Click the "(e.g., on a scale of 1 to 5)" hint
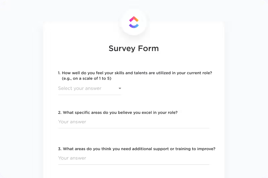Viewport: 268px width, 178px height. point(86,78)
